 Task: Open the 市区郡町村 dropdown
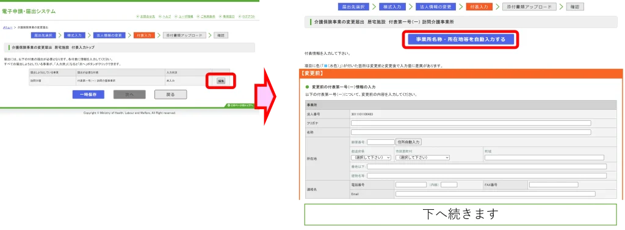pos(422,158)
